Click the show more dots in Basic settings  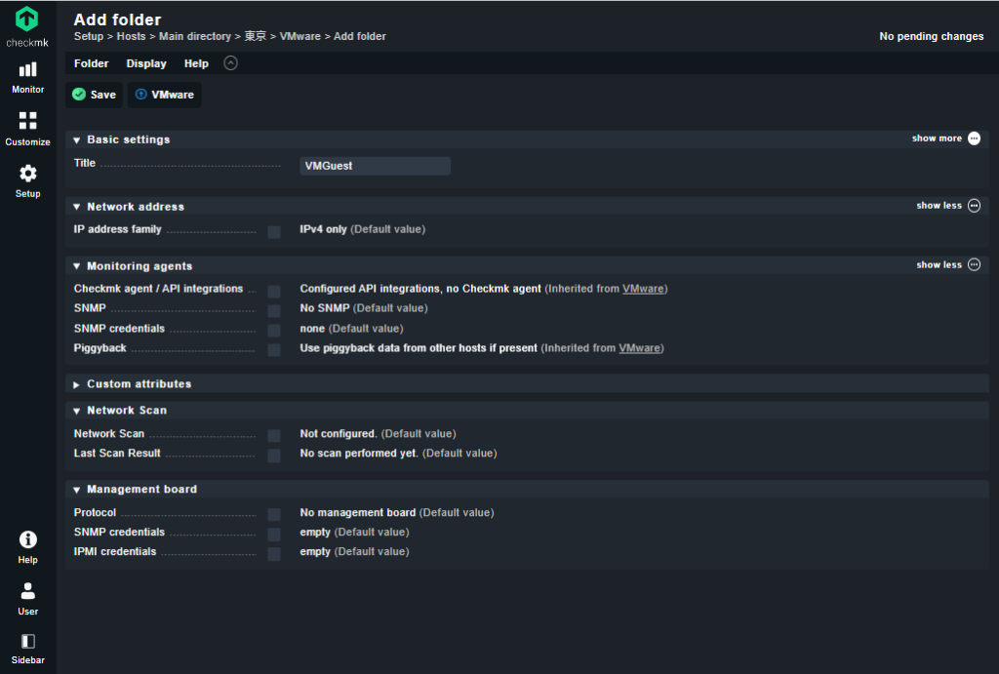(974, 139)
